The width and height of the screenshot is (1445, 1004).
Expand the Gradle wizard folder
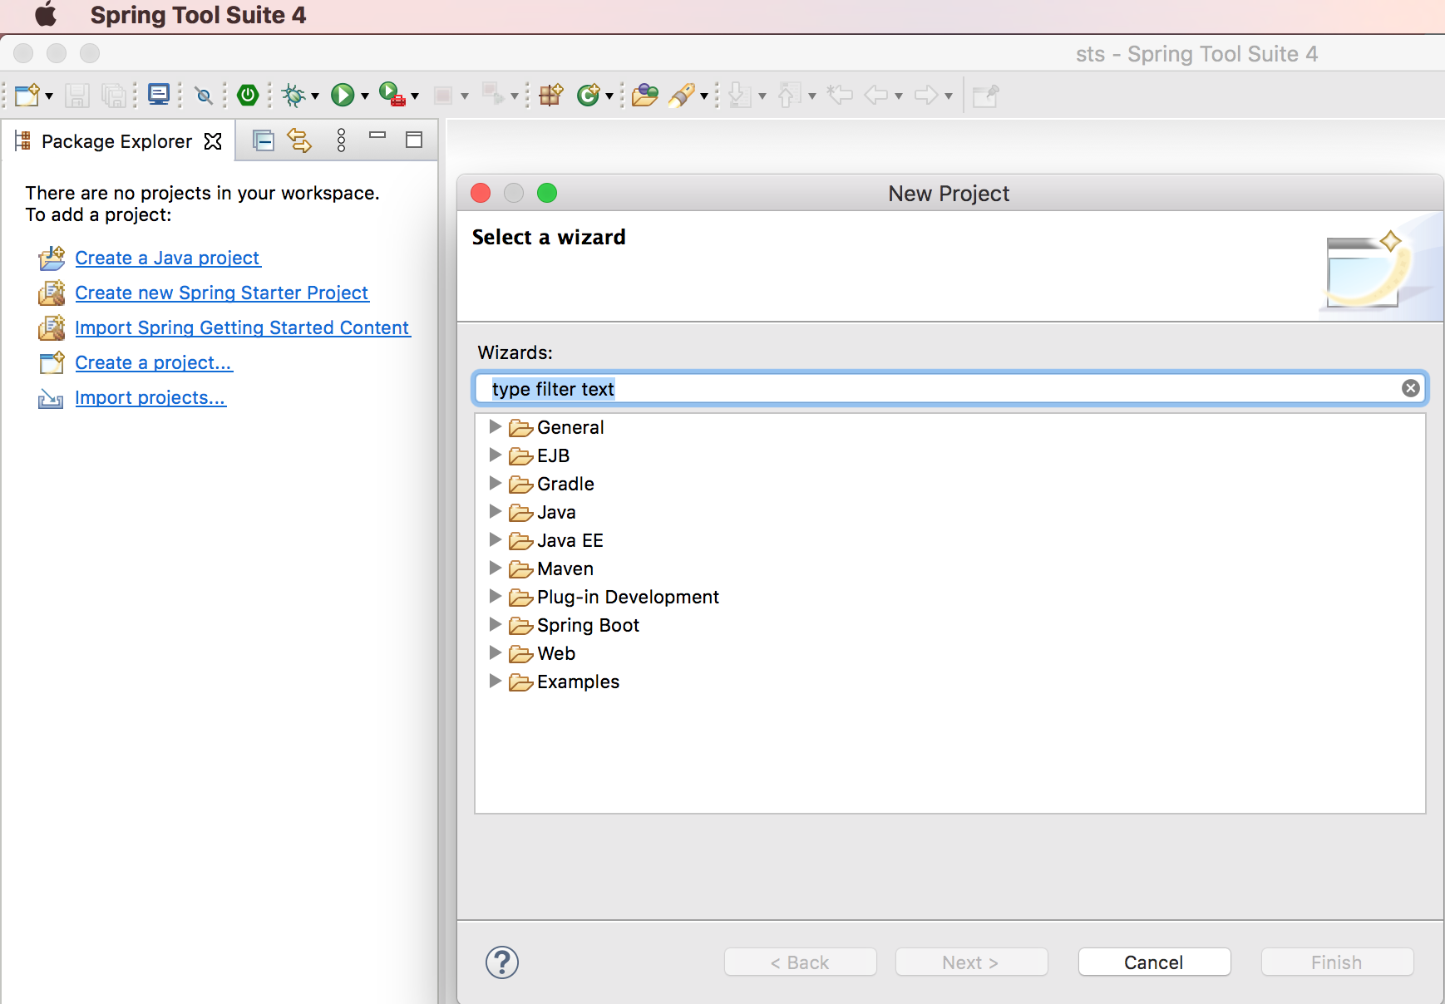(x=495, y=483)
